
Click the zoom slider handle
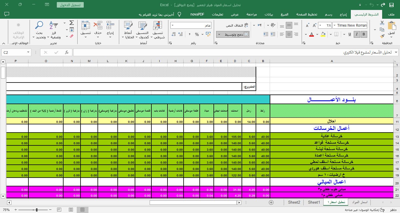point(37,210)
